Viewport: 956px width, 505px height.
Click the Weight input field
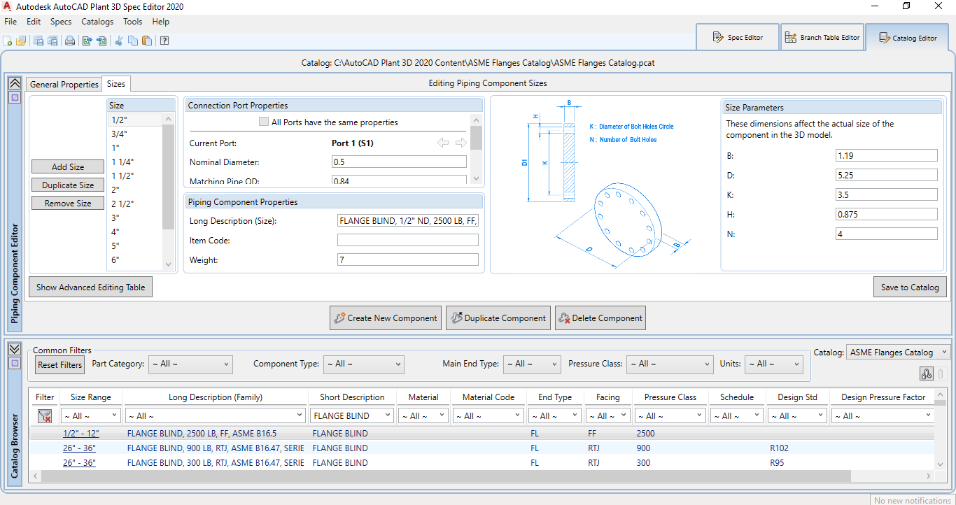tap(407, 260)
